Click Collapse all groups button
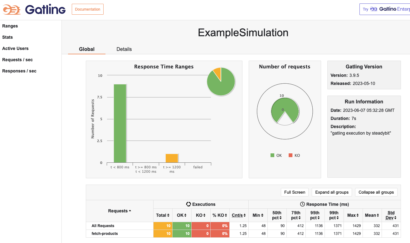410x243 pixels. [376, 192]
